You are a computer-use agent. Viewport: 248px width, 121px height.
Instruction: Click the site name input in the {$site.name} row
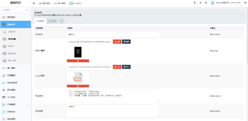[113, 34]
